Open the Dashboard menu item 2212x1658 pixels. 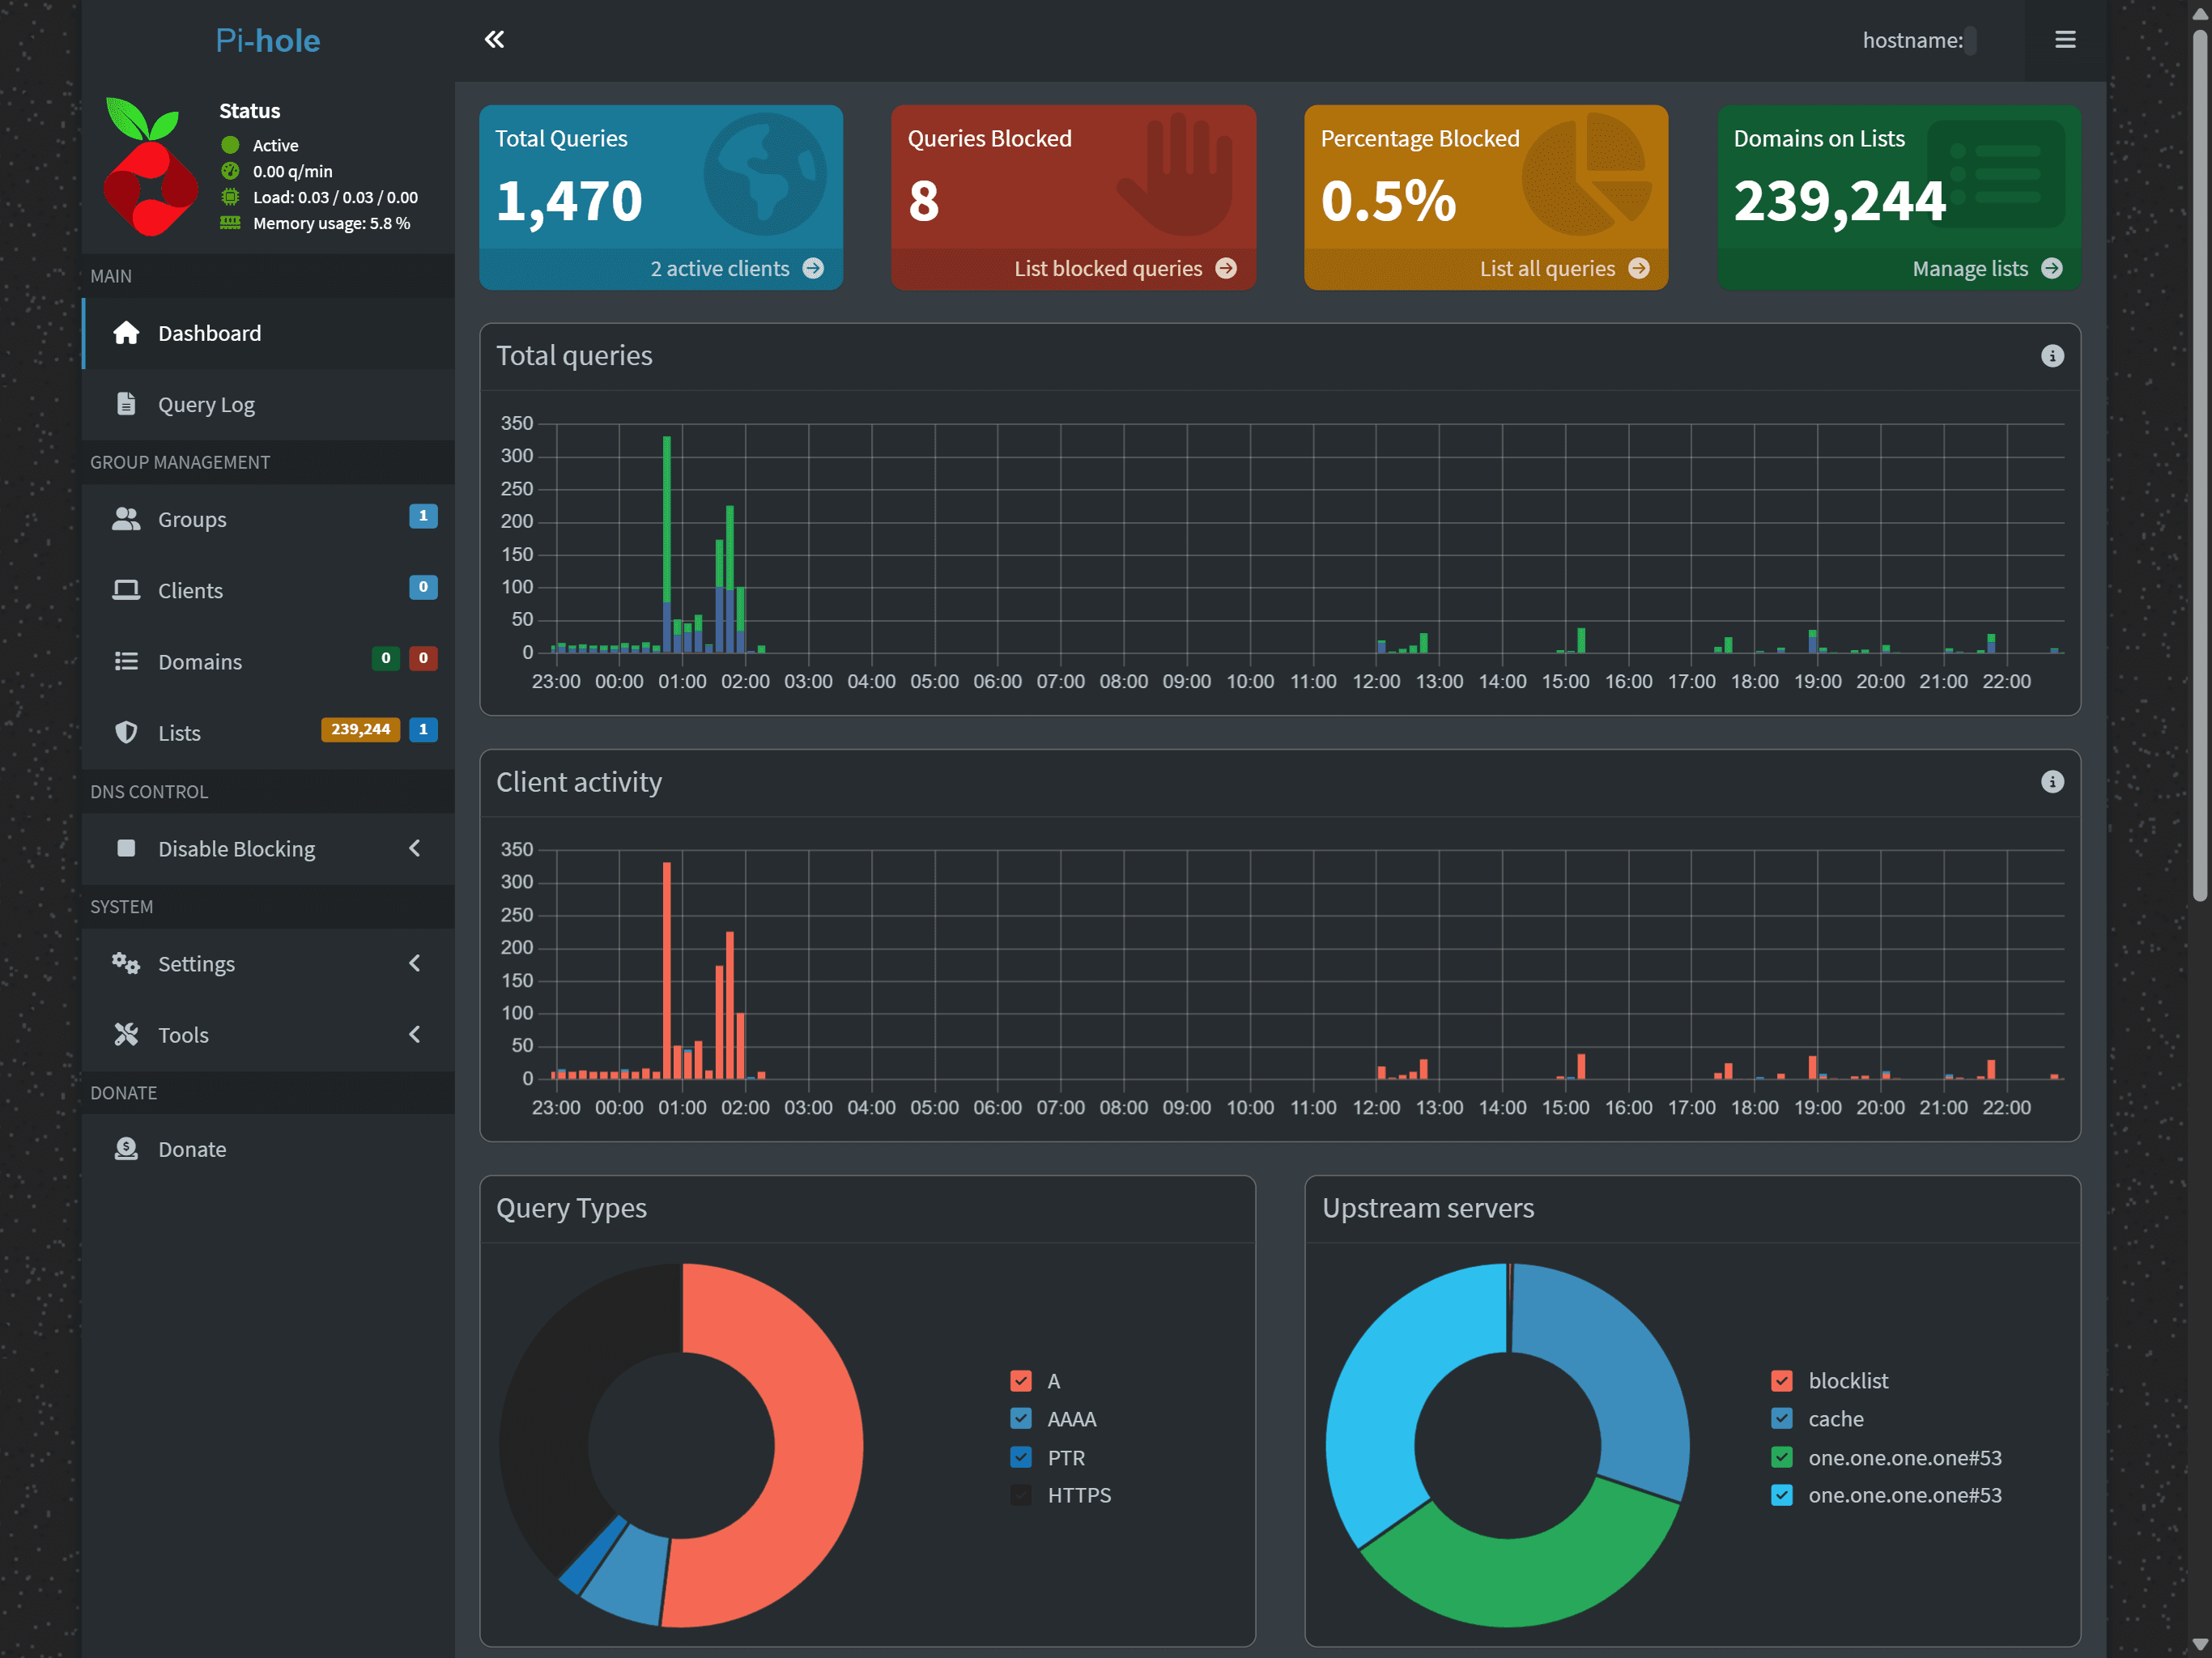click(x=268, y=333)
